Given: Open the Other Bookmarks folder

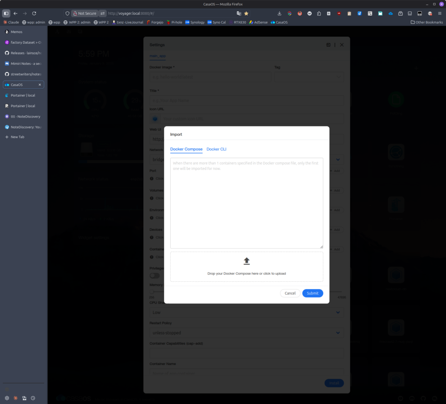Looking at the screenshot, I should pos(427,22).
